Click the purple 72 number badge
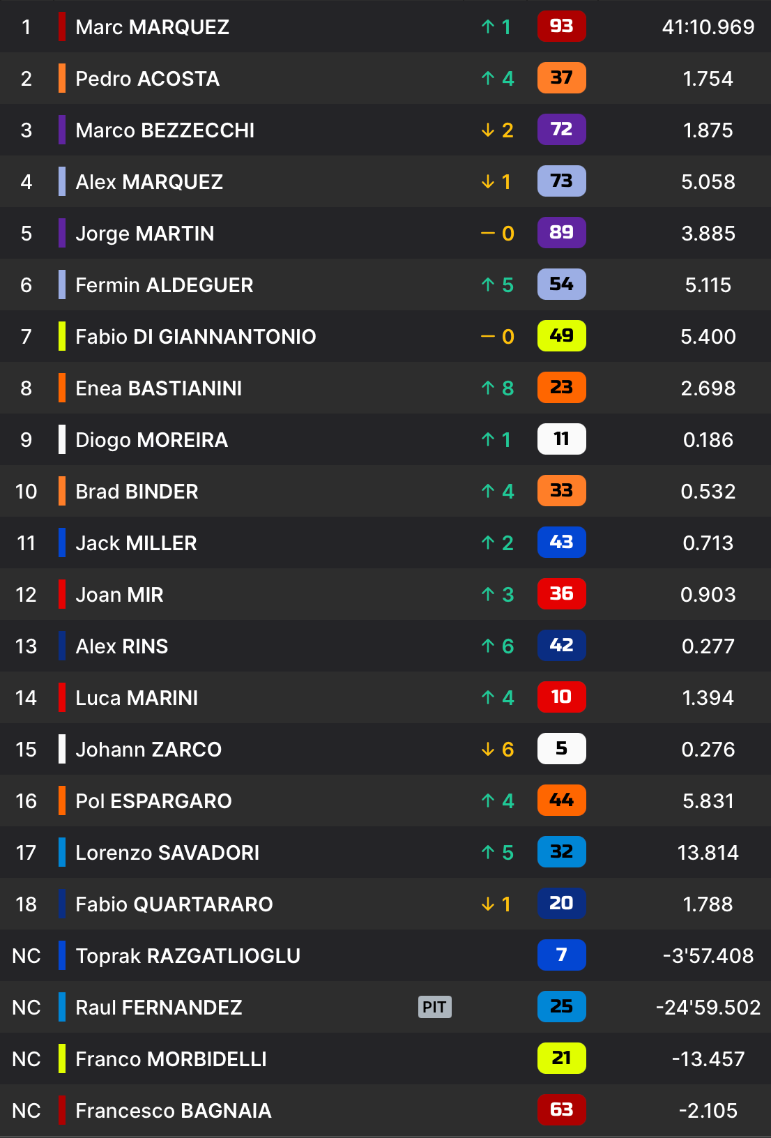This screenshot has height=1138, width=771. click(x=561, y=130)
